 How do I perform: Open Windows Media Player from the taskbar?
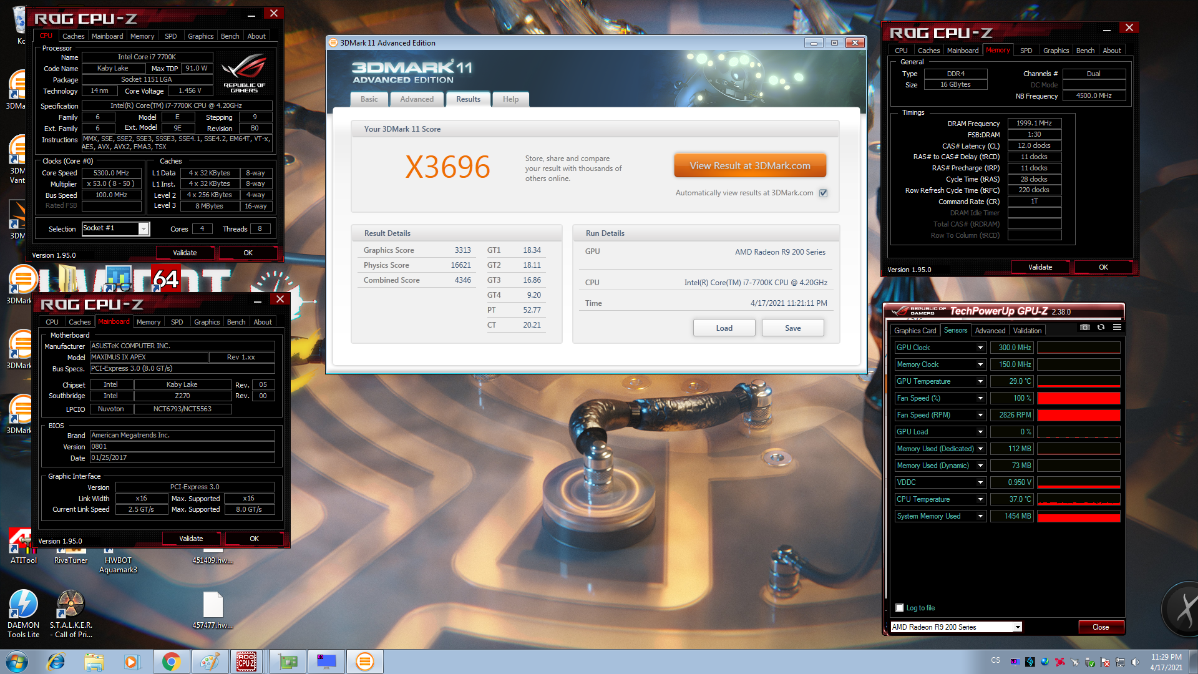[132, 662]
